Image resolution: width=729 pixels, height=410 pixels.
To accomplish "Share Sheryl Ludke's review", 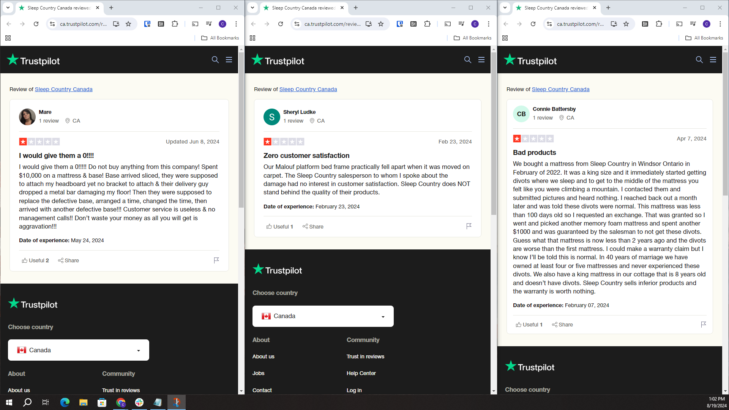I will 313,227.
